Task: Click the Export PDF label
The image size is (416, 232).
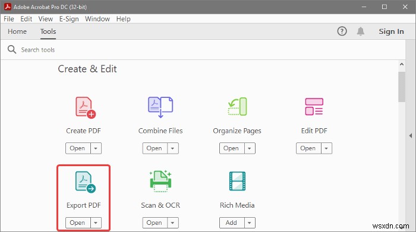Action: pyautogui.click(x=84, y=205)
